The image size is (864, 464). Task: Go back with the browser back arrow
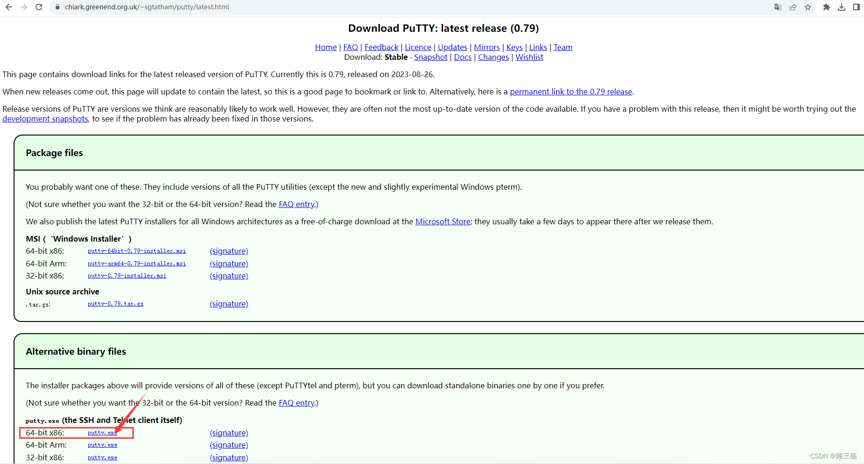[8, 7]
